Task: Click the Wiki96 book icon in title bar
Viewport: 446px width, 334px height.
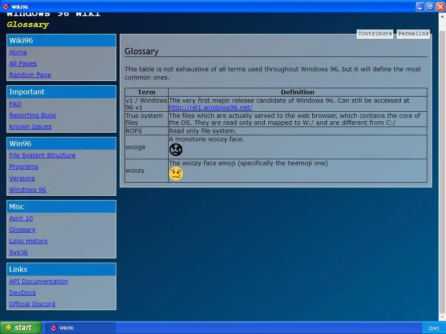Action: [6, 6]
